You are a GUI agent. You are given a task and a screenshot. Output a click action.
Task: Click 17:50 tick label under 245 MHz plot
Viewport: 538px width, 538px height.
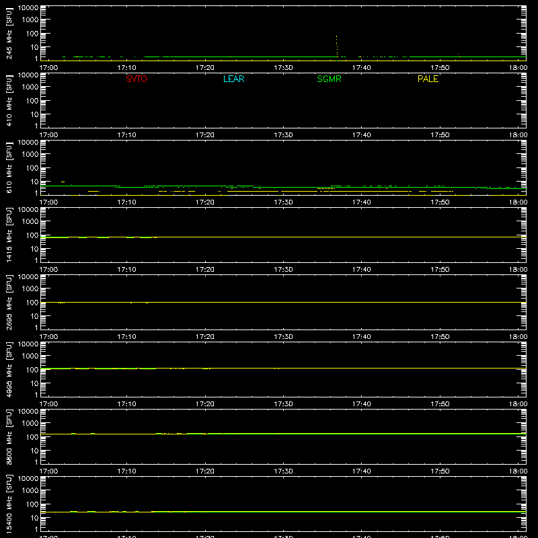[440, 68]
